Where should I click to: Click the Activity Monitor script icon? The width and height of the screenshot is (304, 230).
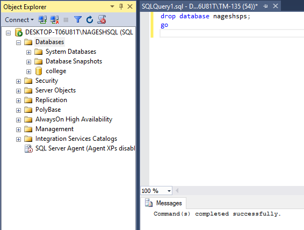(x=102, y=19)
